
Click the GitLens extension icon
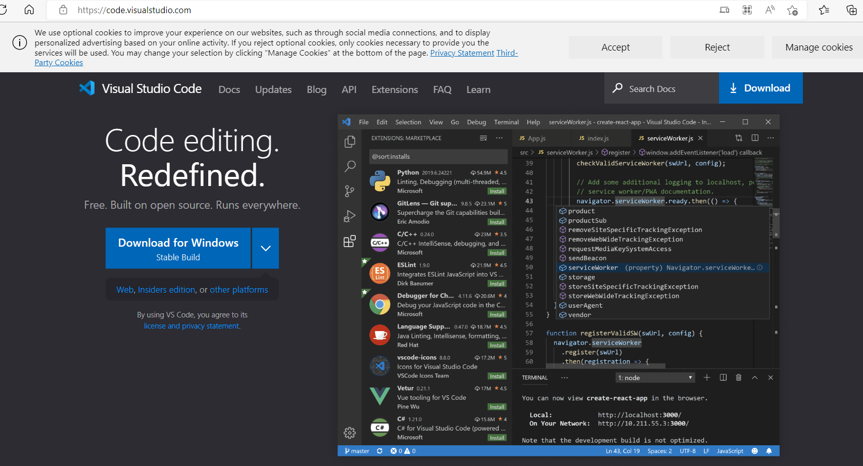(380, 212)
